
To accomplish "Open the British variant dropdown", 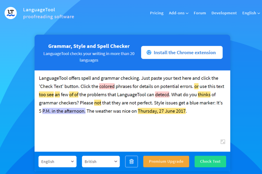I will 101,162.
